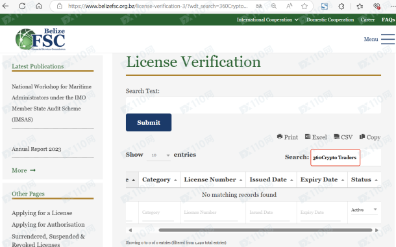
Task: Click the Expiry Date column filter field
Action: pos(320,213)
